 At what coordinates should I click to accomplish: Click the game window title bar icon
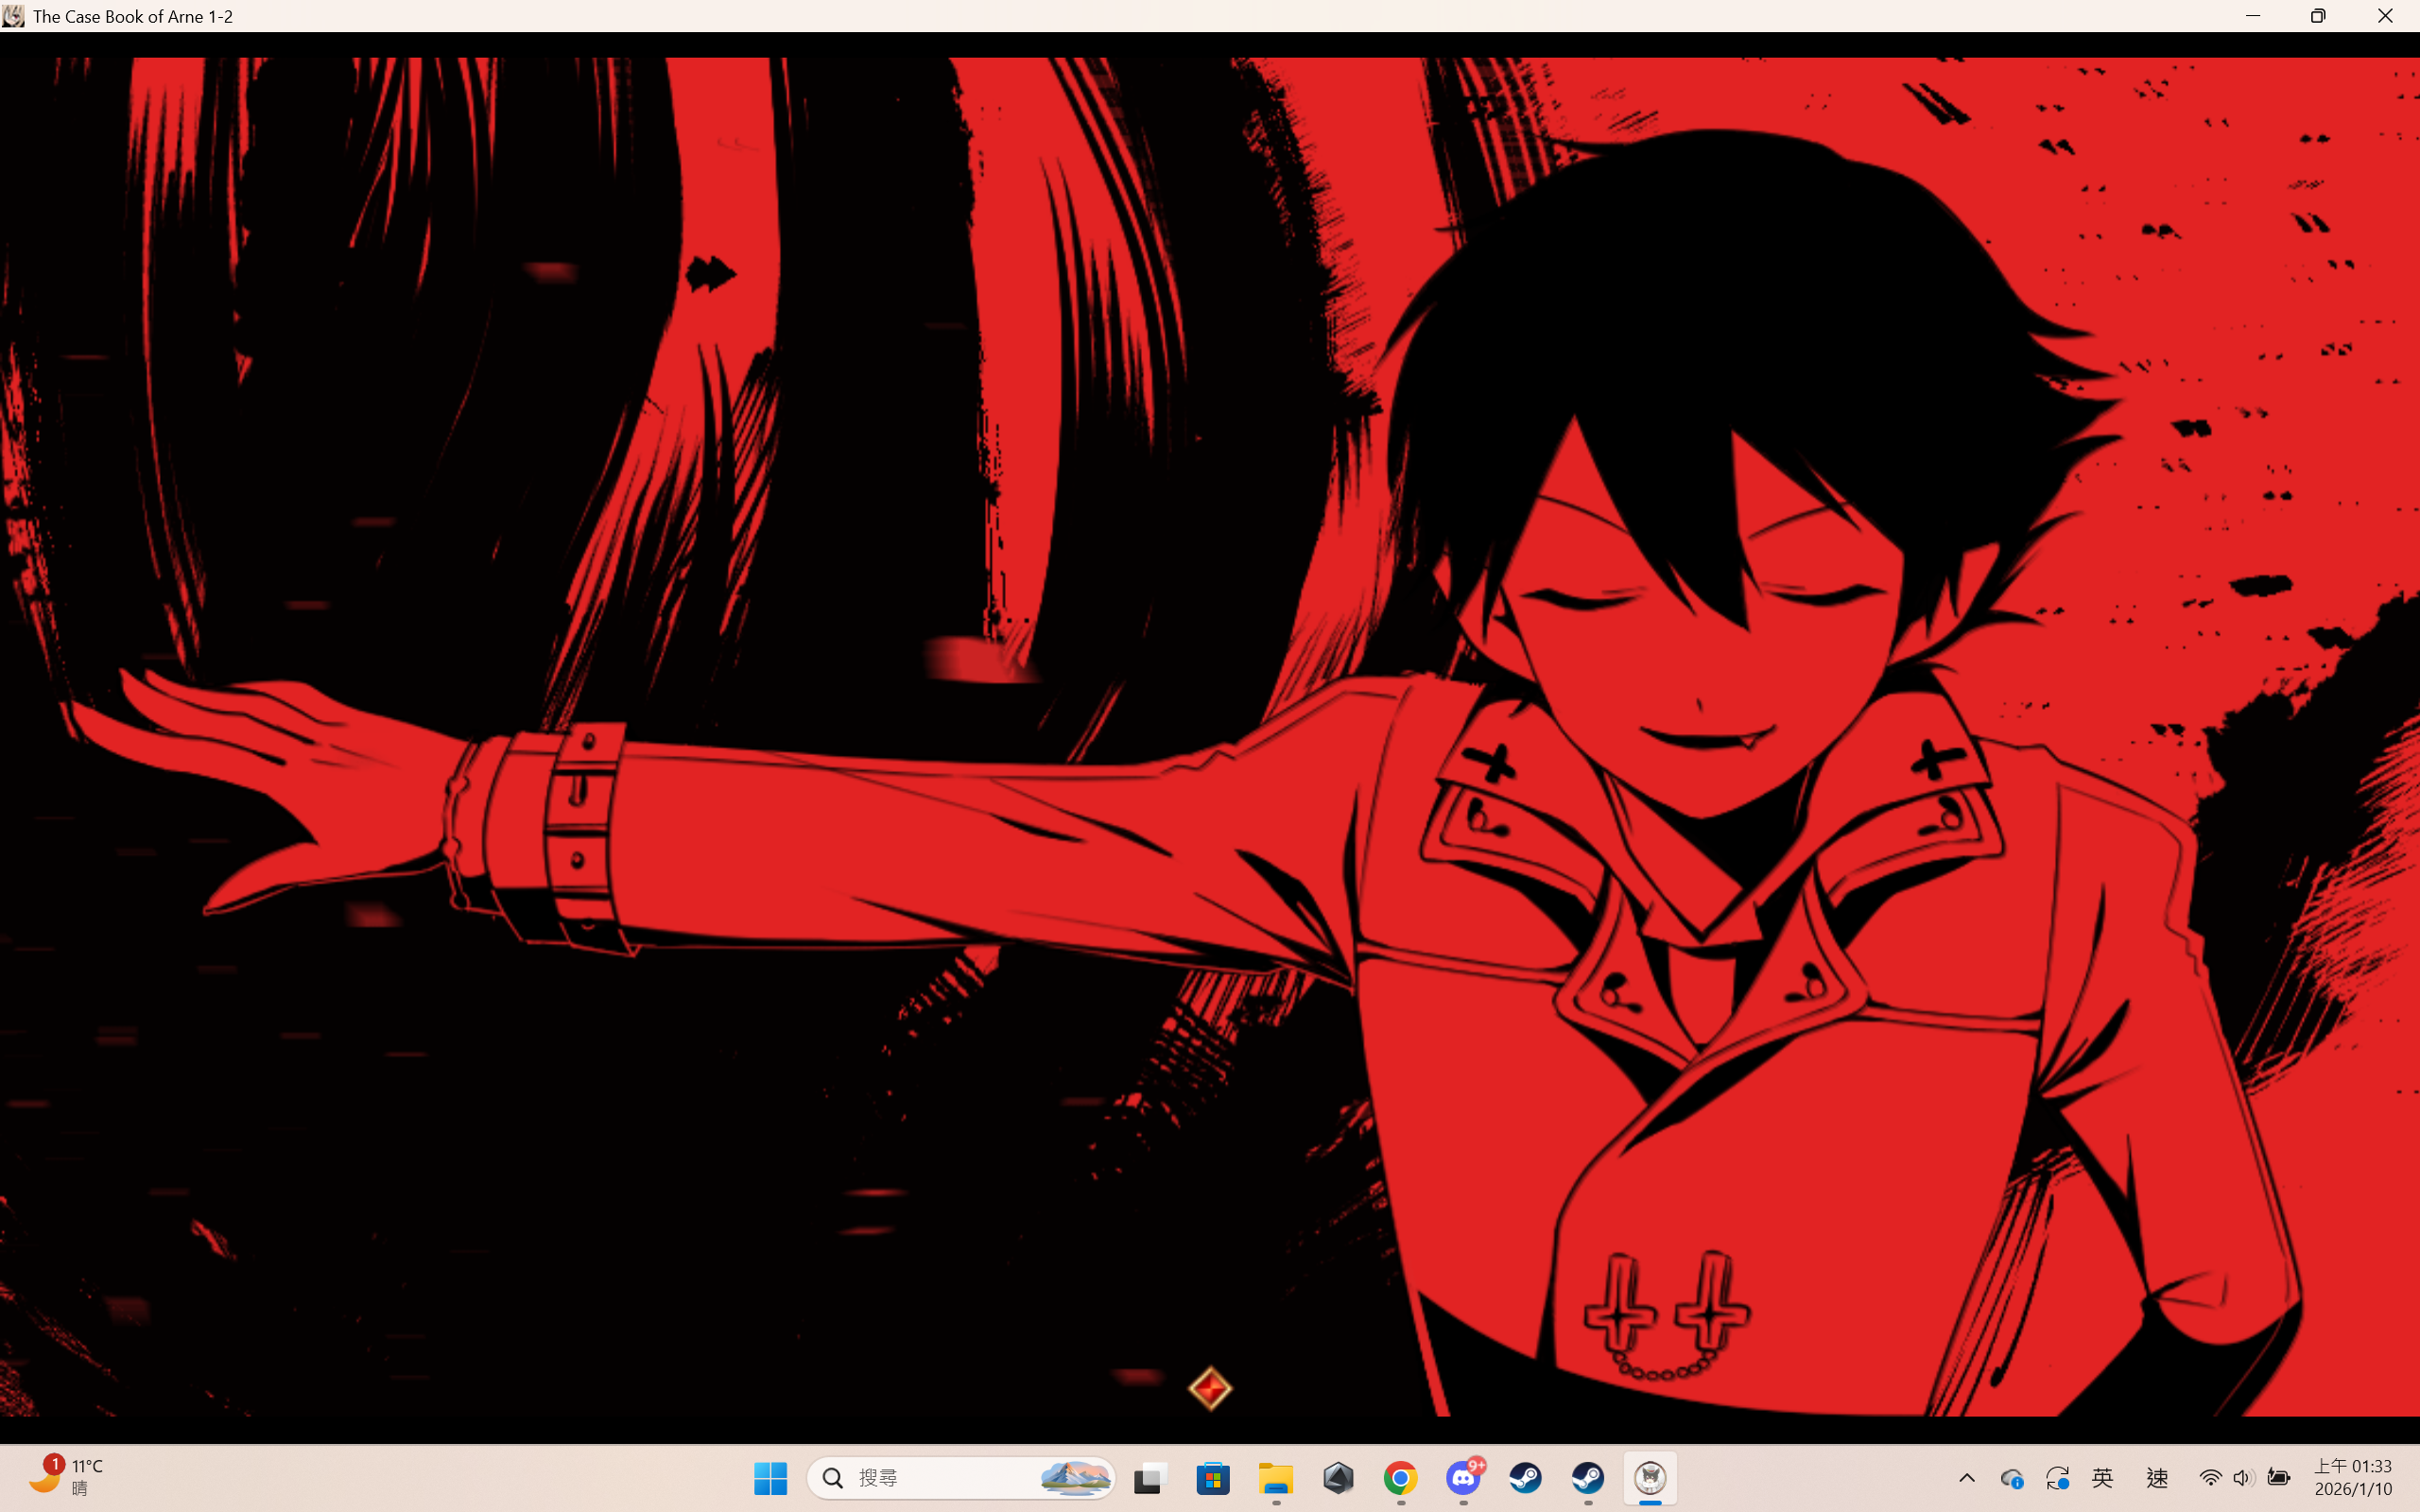(x=14, y=16)
